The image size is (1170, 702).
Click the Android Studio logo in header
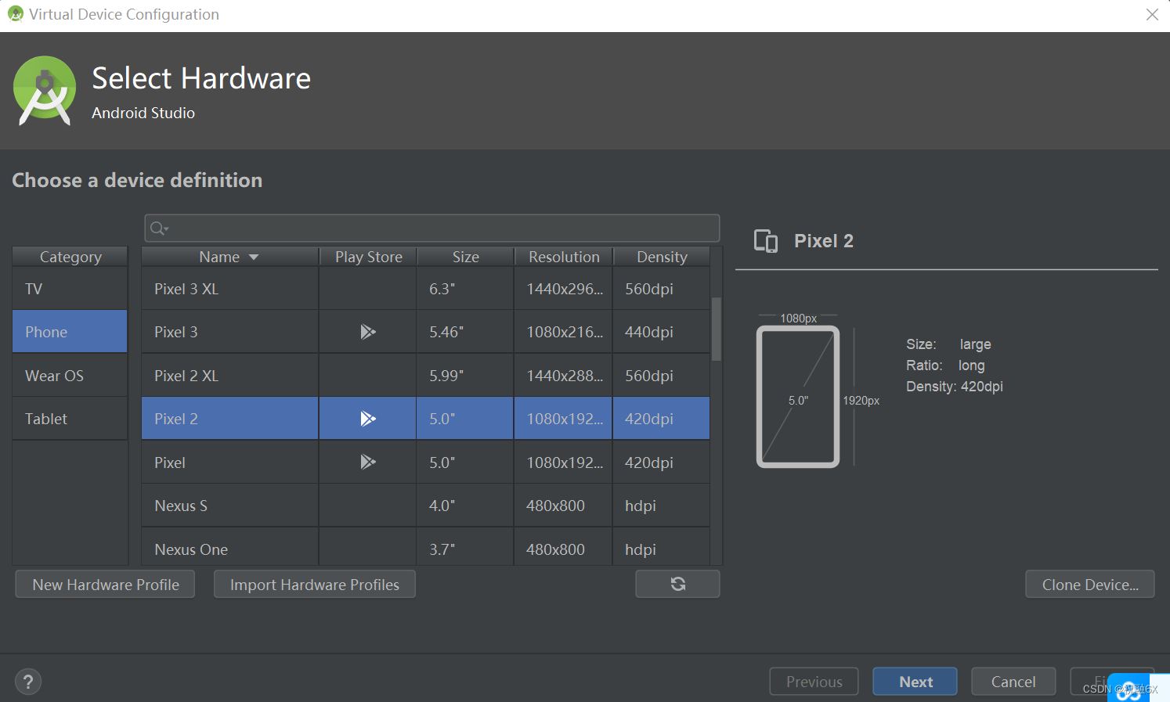pos(45,91)
